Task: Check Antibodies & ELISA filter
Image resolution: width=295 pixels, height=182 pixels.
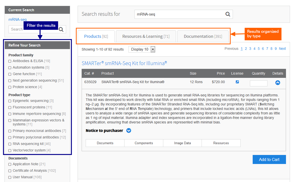Action: click(x=10, y=61)
